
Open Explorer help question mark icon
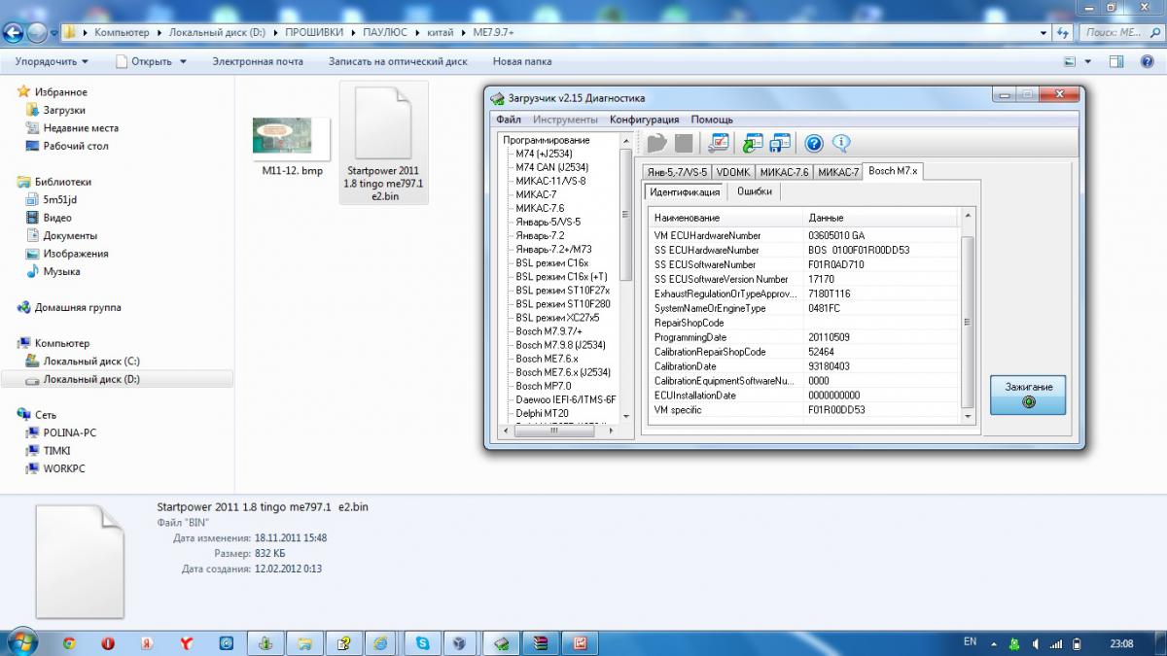pos(1146,61)
